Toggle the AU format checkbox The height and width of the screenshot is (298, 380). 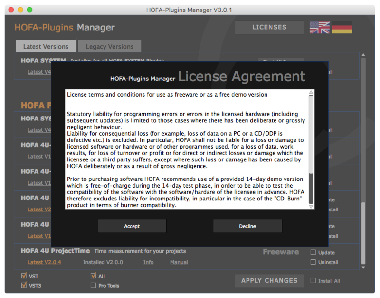point(93,276)
